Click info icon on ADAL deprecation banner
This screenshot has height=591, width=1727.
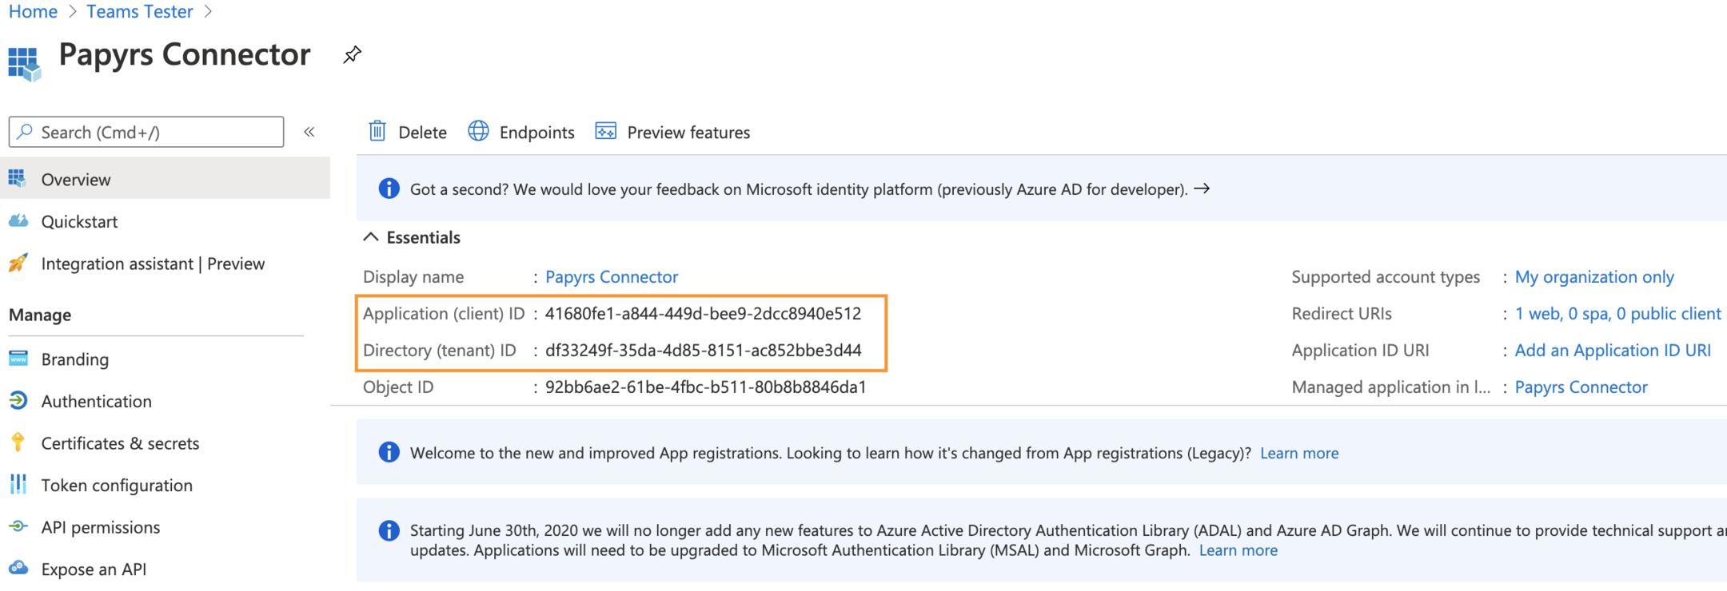pos(389,530)
